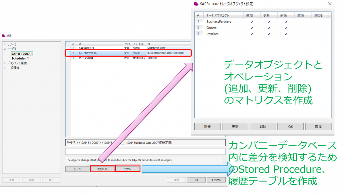343x194 pixels.
Task: Click the app icon in 設定 title bar
Action: tap(4, 36)
